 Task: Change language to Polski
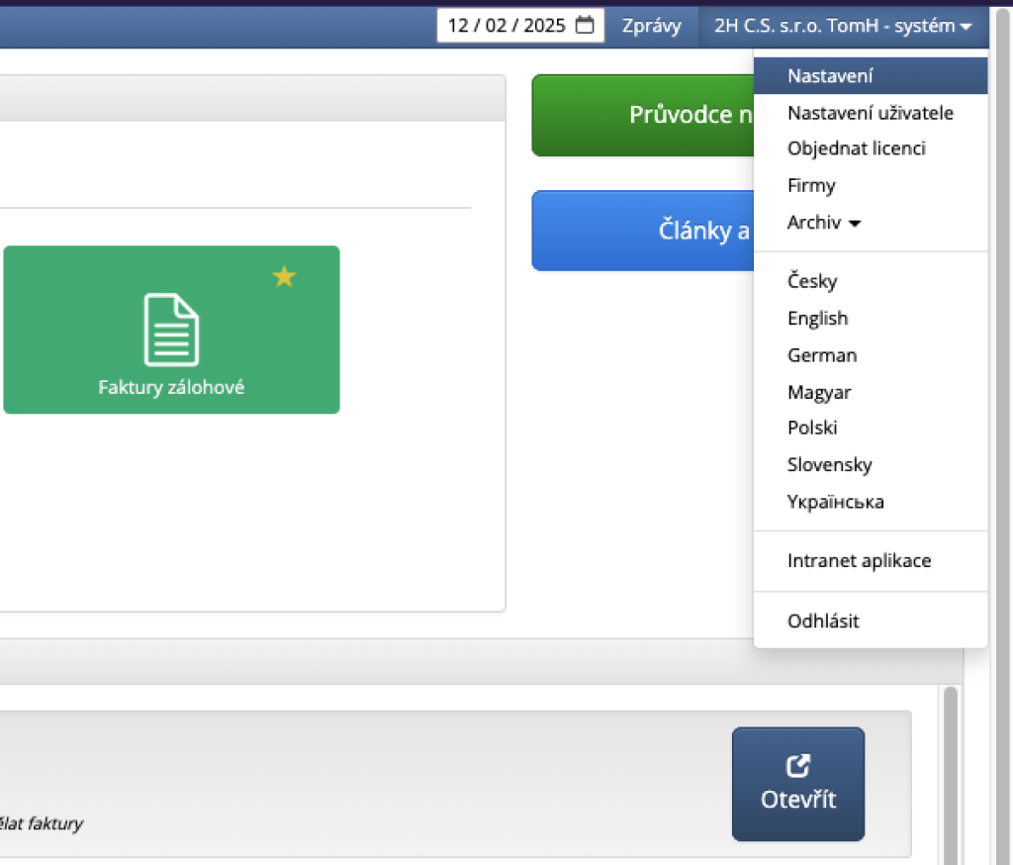coord(812,428)
